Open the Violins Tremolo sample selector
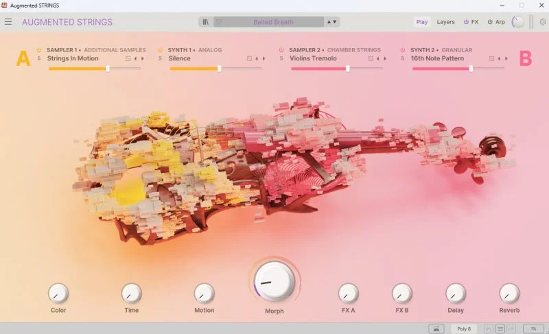Viewport: 549px width, 334px height. point(313,58)
